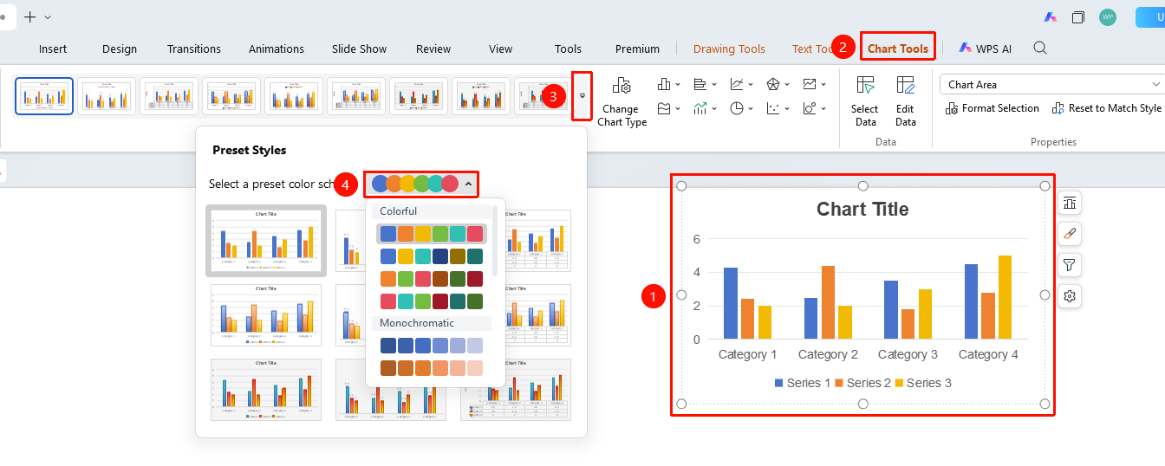Expand the chart styles gallery arrow
The height and width of the screenshot is (466, 1165).
coord(582,96)
